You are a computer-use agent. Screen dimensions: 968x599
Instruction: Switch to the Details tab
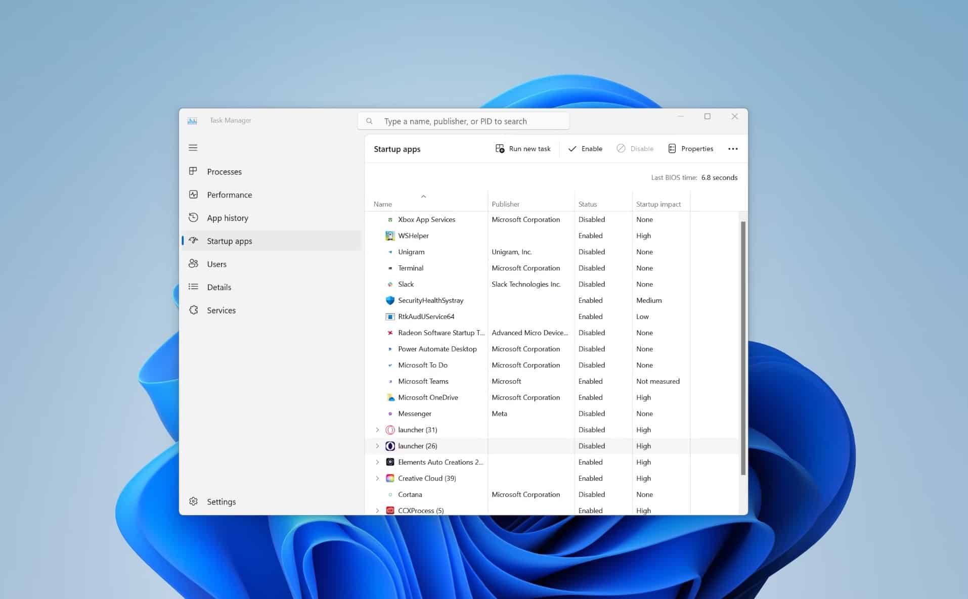click(219, 287)
